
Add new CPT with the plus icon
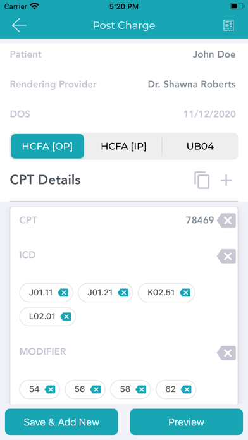226,180
